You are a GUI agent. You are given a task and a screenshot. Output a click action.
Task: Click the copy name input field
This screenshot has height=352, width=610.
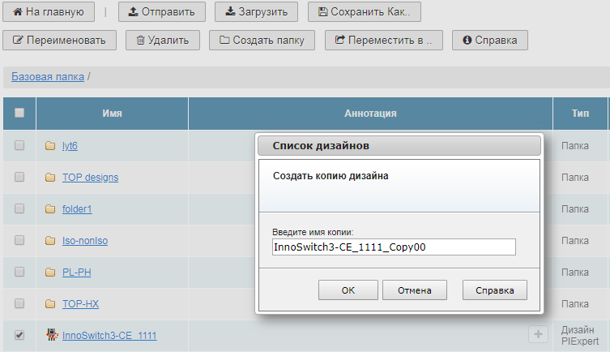(x=394, y=247)
